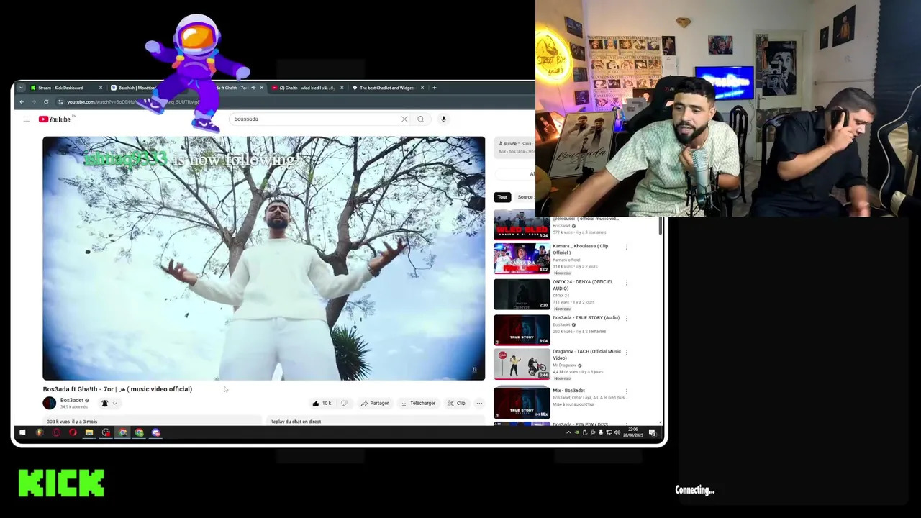Open the Bos3adet channel name link
Image resolution: width=921 pixels, height=518 pixels.
(71, 401)
